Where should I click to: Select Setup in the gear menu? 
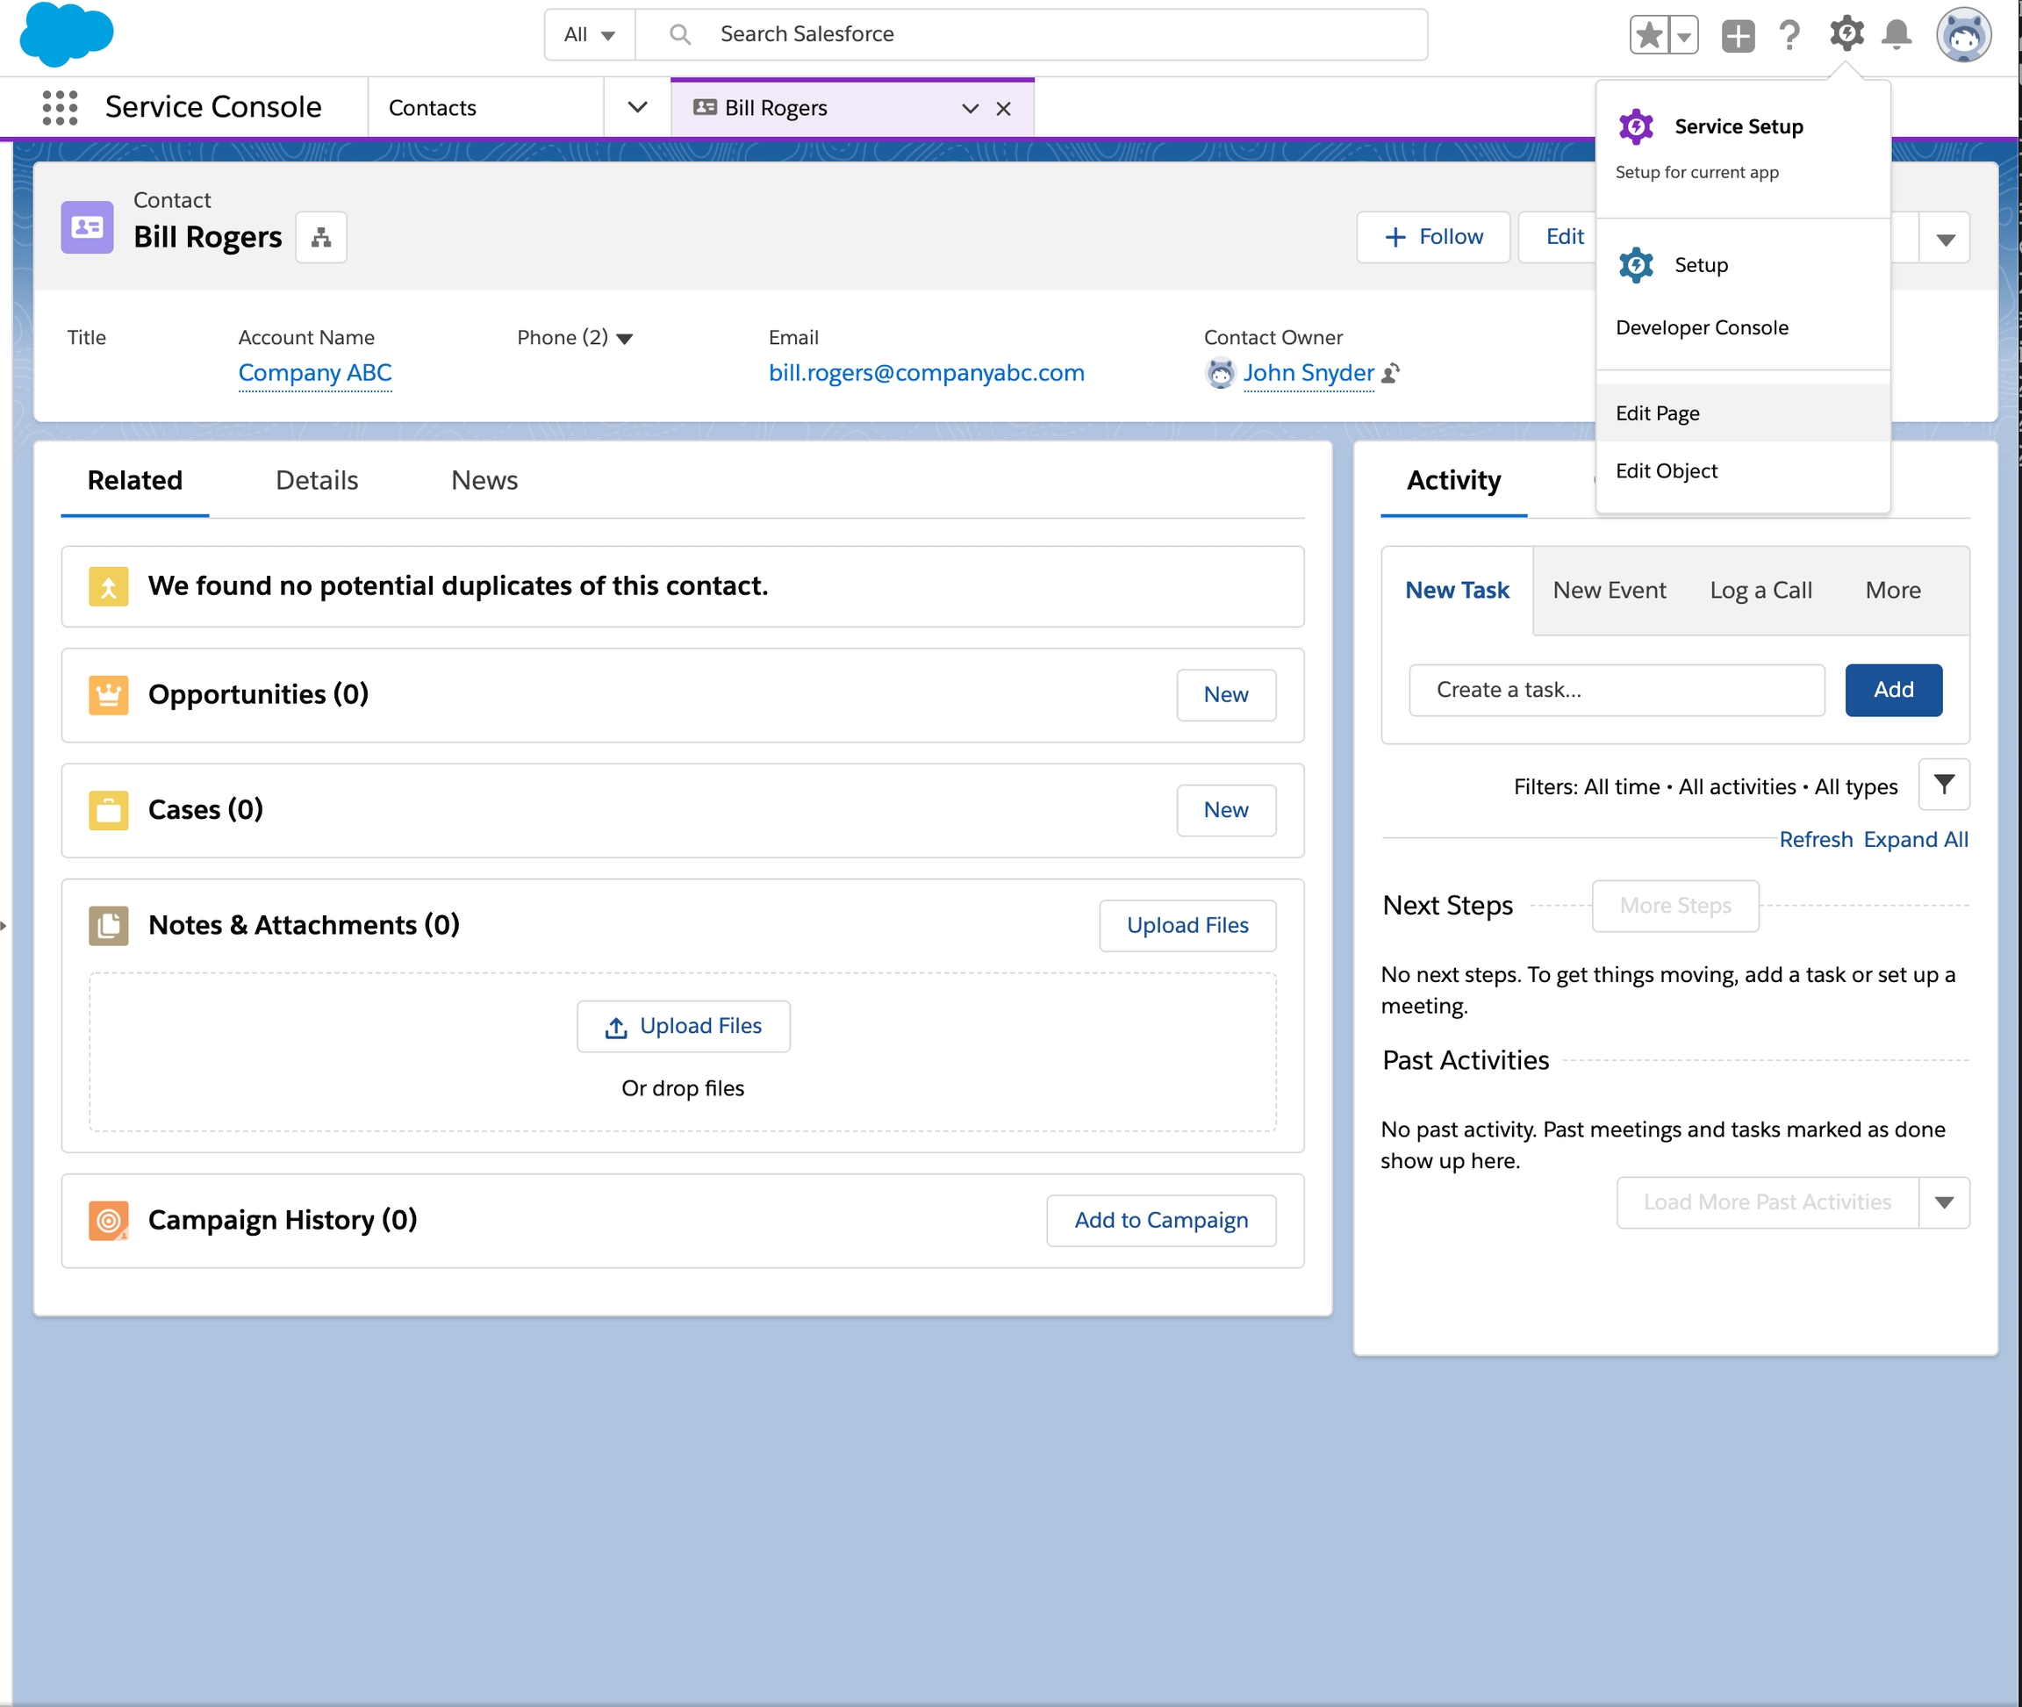click(x=1742, y=265)
